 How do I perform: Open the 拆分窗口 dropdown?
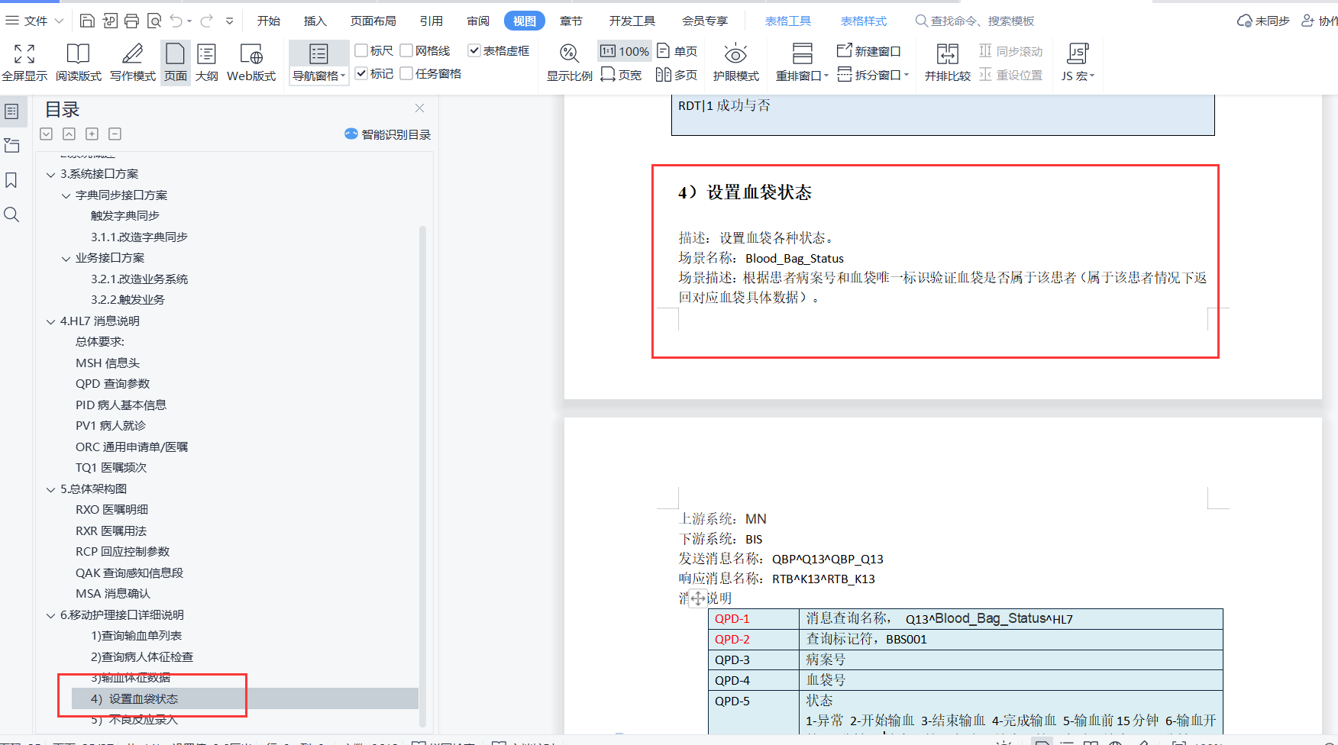(873, 74)
